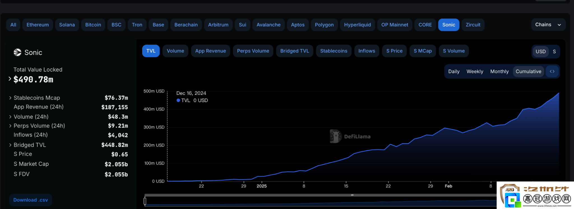Open the Chains dropdown
This screenshot has height=209, width=574.
coord(548,25)
